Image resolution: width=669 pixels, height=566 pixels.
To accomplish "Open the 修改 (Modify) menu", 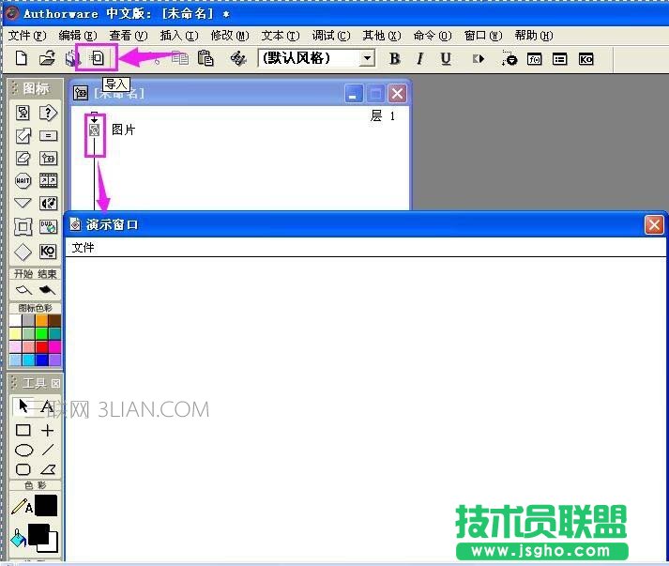I will tap(230, 36).
